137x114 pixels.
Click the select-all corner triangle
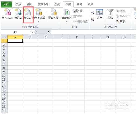click(4, 37)
